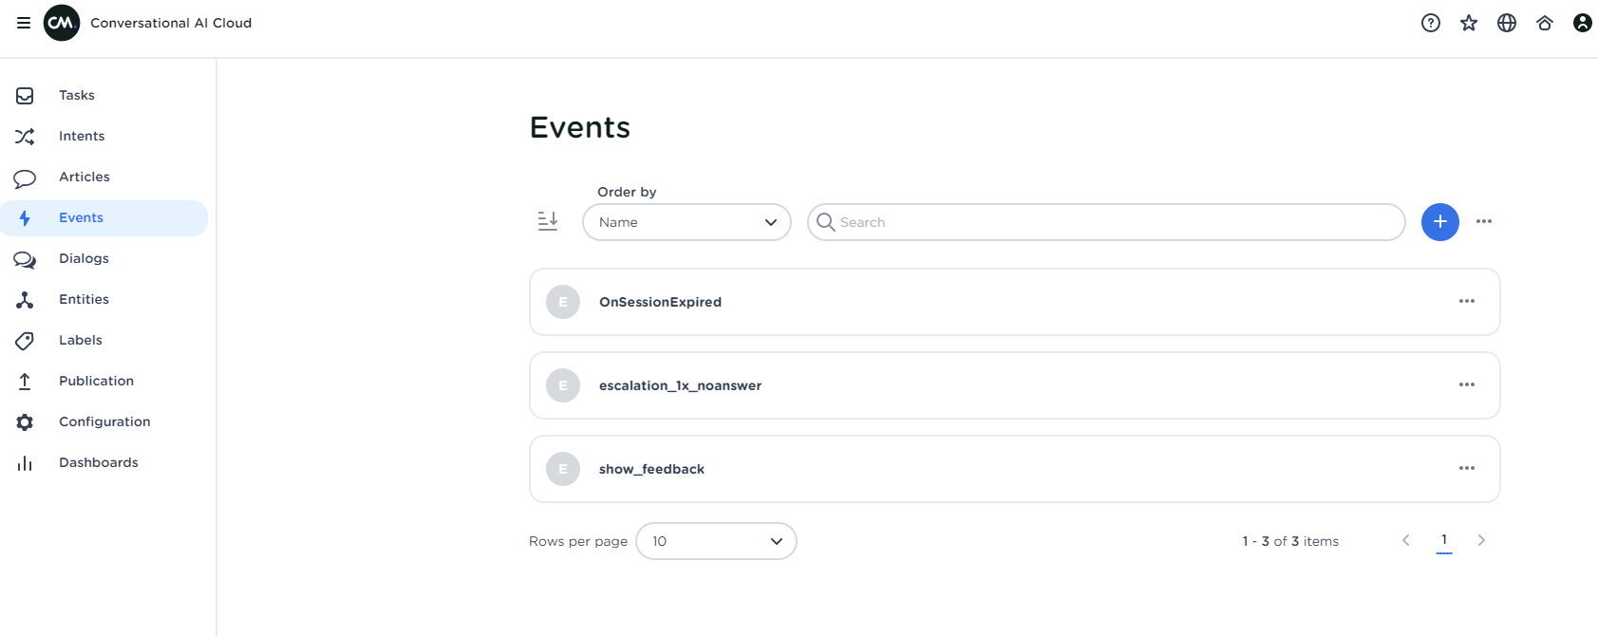
Task: Toggle sort direction icon beside Order by
Action: [x=548, y=222]
